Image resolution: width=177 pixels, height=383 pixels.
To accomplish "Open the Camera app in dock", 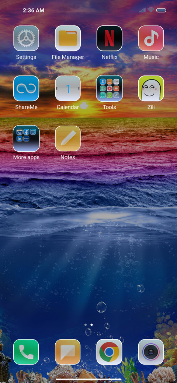I will coord(151,352).
